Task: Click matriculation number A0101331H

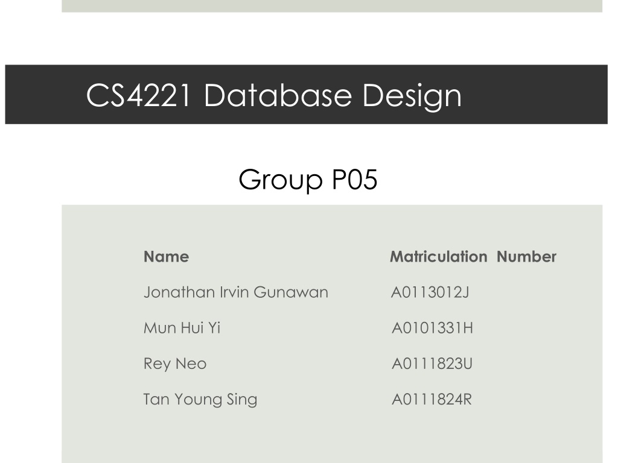Action: [432, 328]
